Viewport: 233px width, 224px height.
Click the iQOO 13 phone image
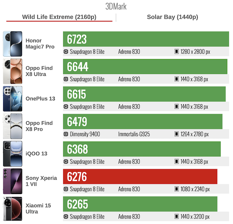tap(12, 154)
